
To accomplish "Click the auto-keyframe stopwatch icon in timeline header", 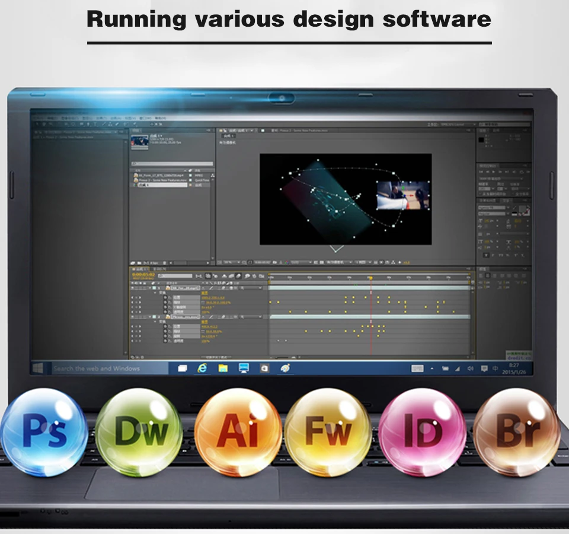I will click(254, 276).
